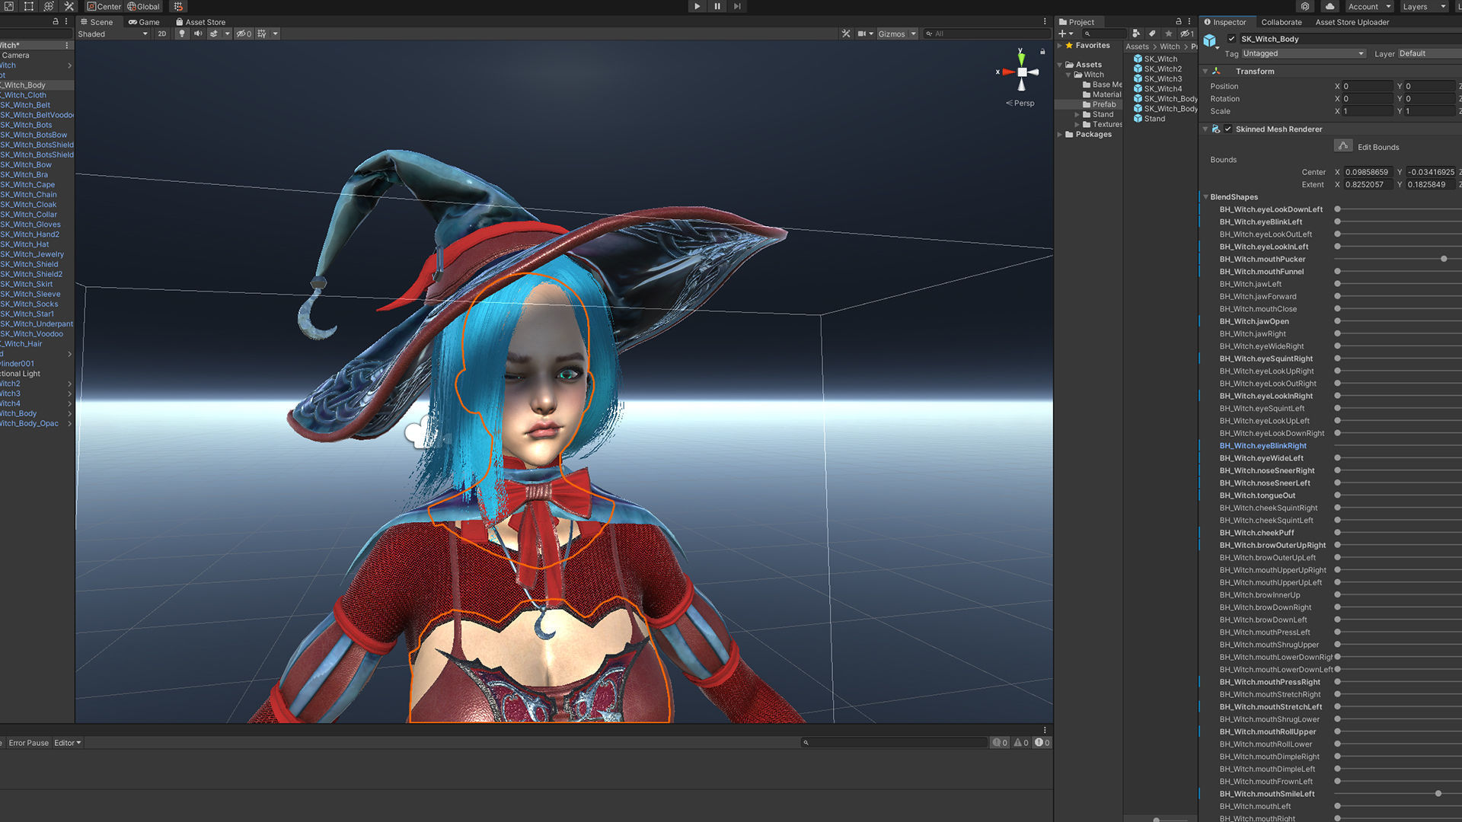
Task: Click the create (+) icon in the Project panel
Action: 1063,33
